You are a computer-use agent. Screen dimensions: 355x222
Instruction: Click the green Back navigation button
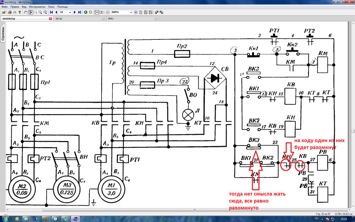(86, 12)
